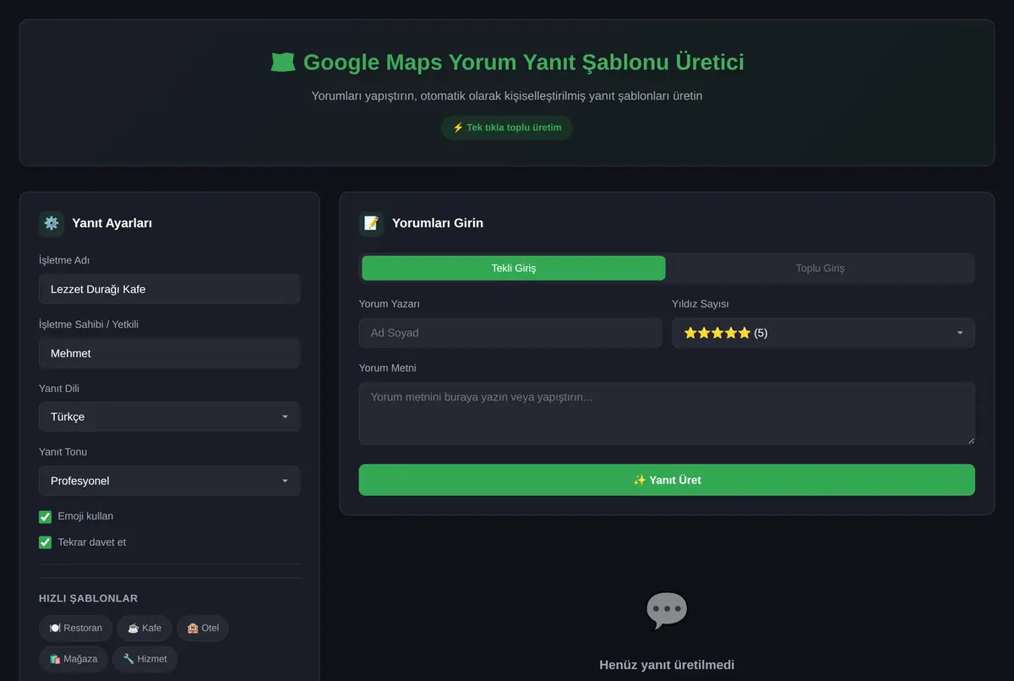
Task: Click the Yorum Yazarı Ad Soyad field
Action: [510, 333]
